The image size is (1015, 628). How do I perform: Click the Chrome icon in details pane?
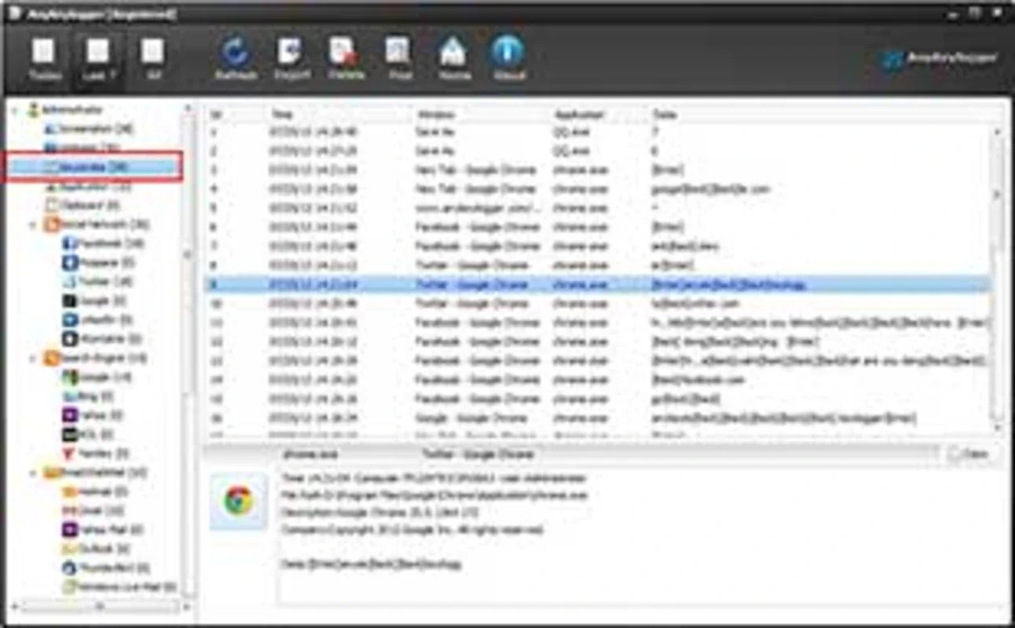(238, 501)
